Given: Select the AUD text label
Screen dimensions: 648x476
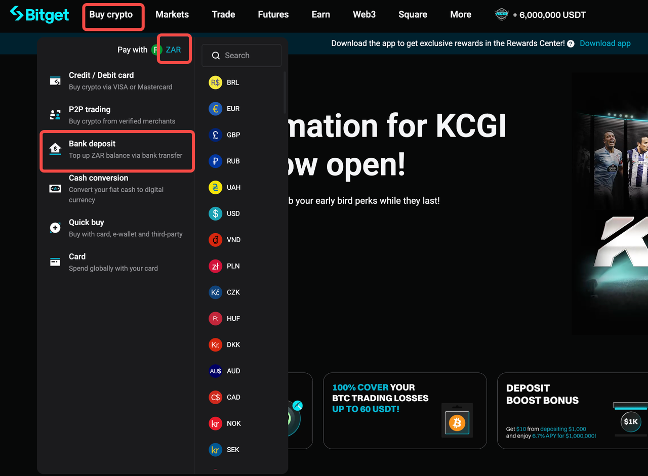Looking at the screenshot, I should pyautogui.click(x=233, y=371).
